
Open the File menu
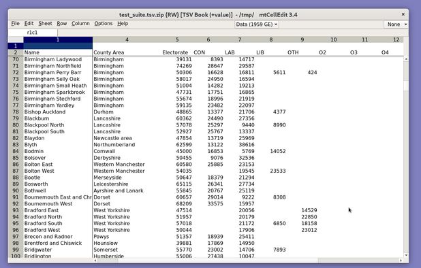pyautogui.click(x=15, y=24)
